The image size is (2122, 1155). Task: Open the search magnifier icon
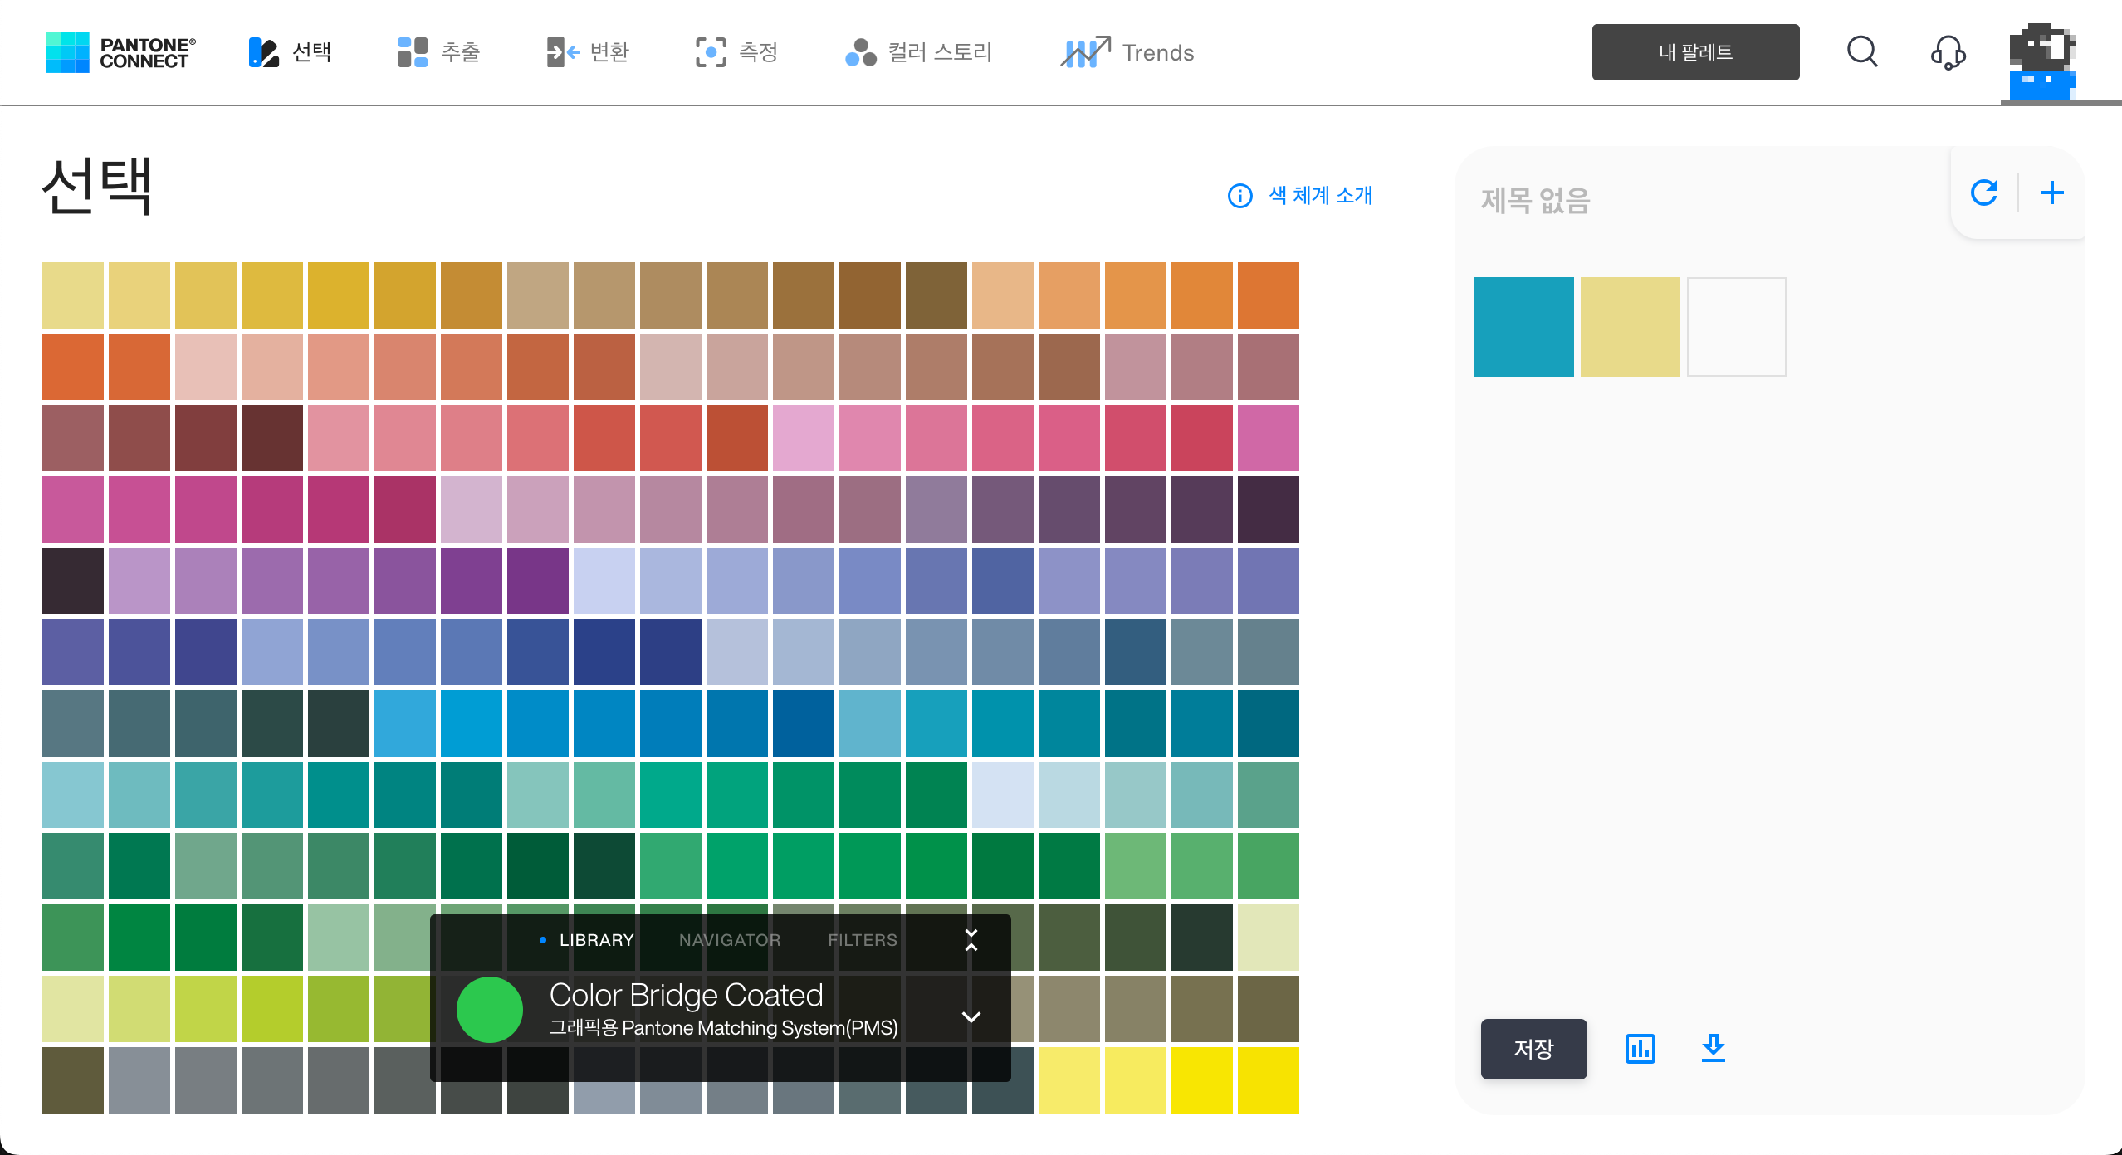(1862, 51)
